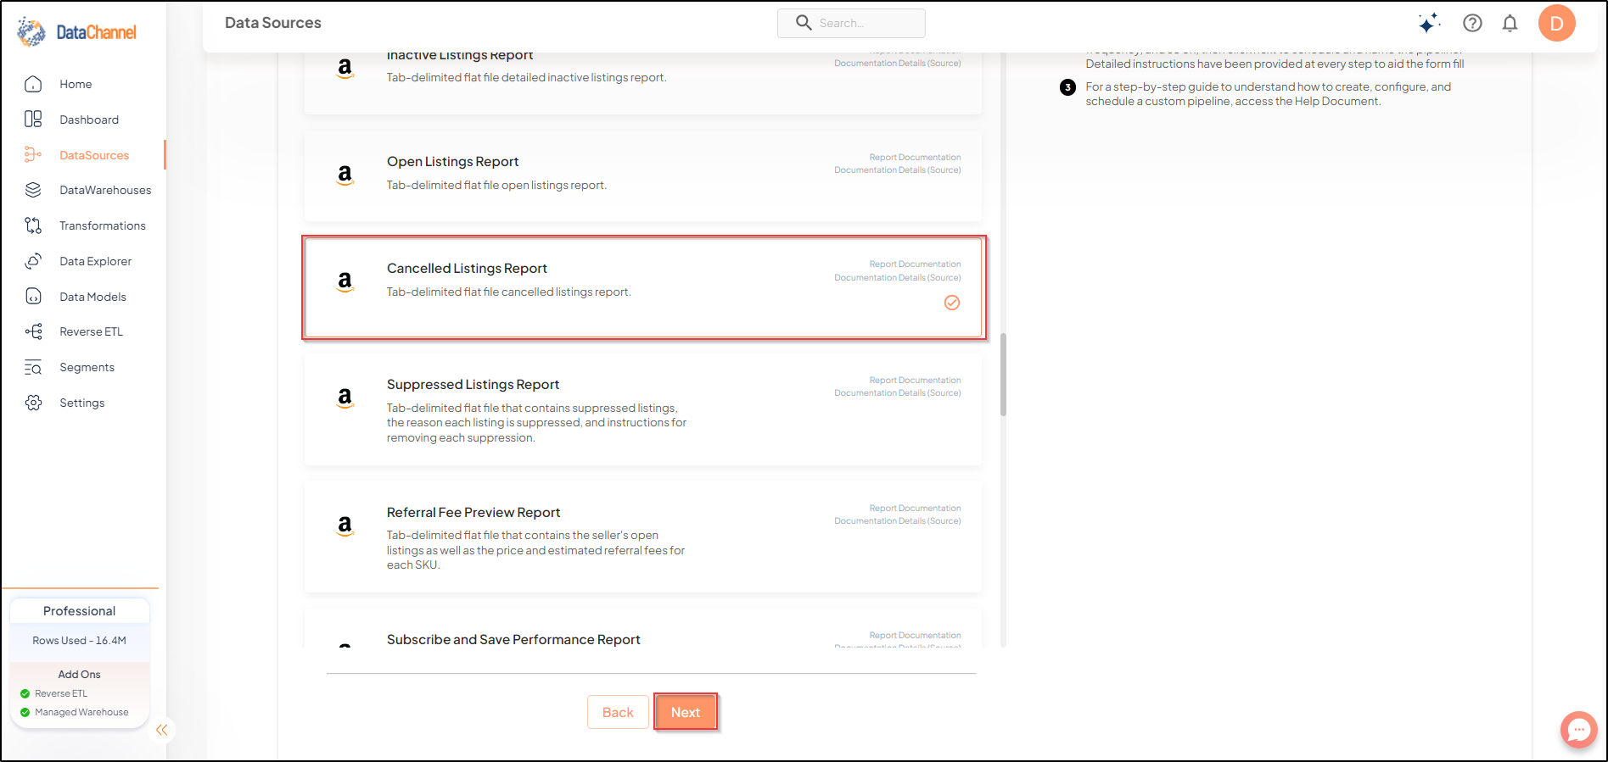This screenshot has width=1608, height=762.
Task: Open the Dashboard icon in sidebar
Action: click(x=33, y=120)
